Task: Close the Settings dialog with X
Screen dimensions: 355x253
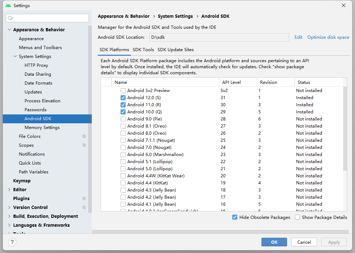Action: coord(344,5)
